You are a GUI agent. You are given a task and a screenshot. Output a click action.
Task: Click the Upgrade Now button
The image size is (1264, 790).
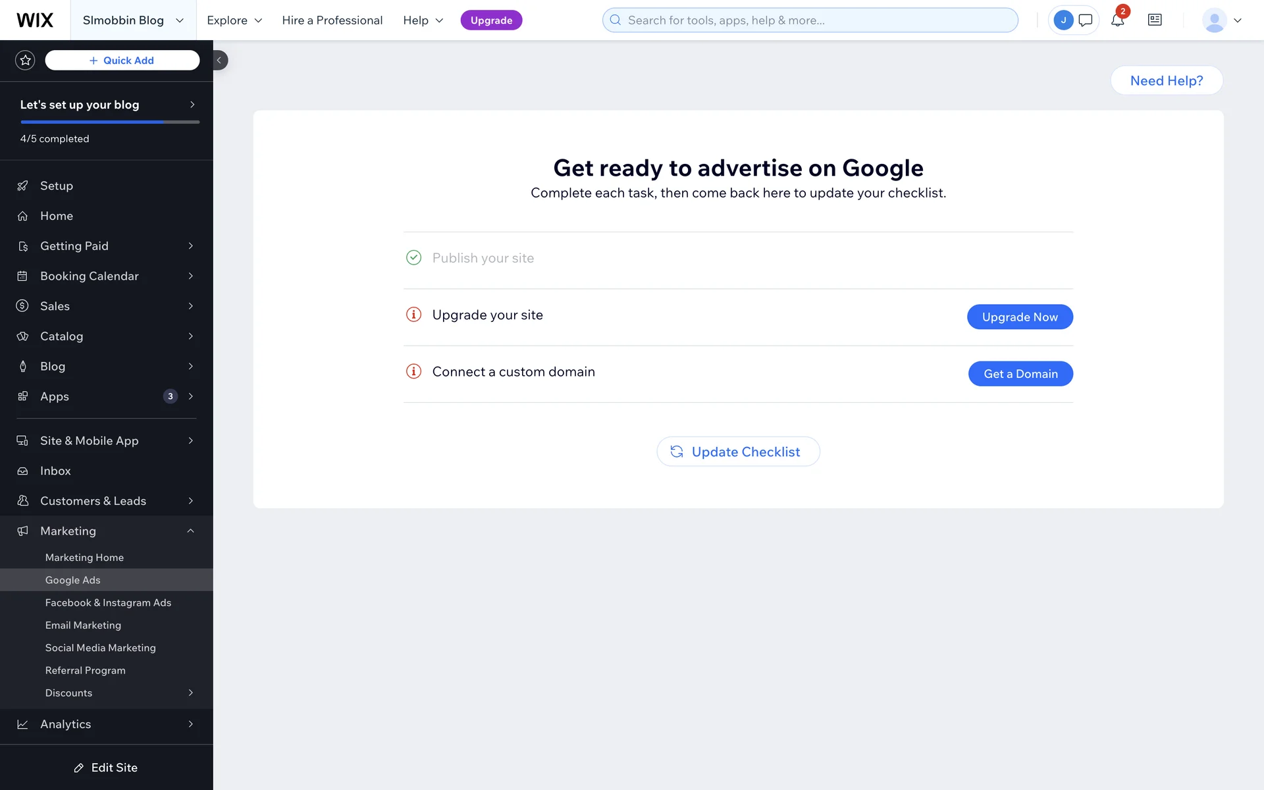tap(1020, 317)
